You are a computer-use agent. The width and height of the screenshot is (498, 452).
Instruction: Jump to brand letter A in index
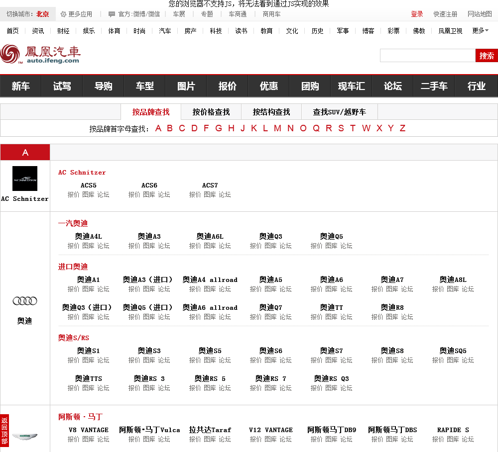click(x=158, y=128)
